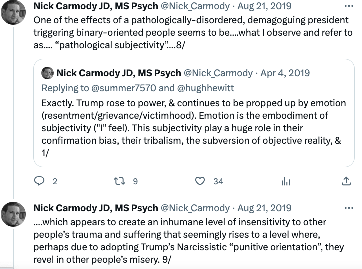Open Nick Carmody's avatar on first tweet
Viewport: 362px width, 269px height.
(14, 13)
